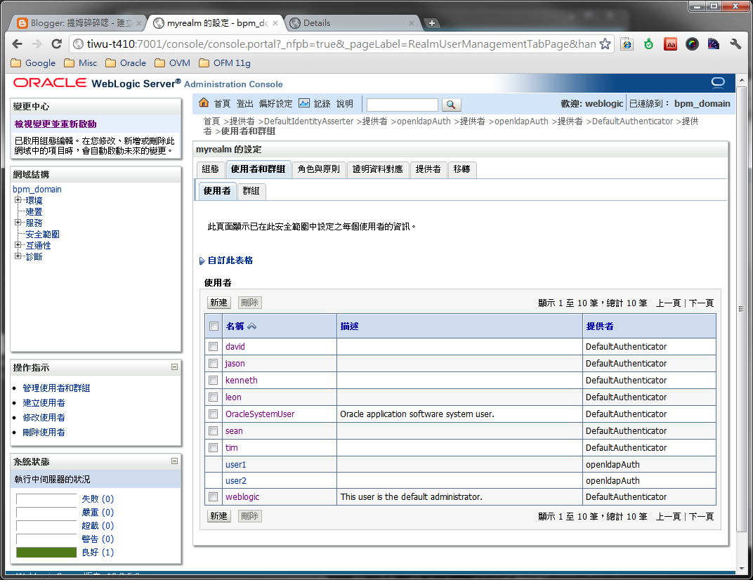
Task: Check the box for user weblogic
Action: click(x=214, y=497)
